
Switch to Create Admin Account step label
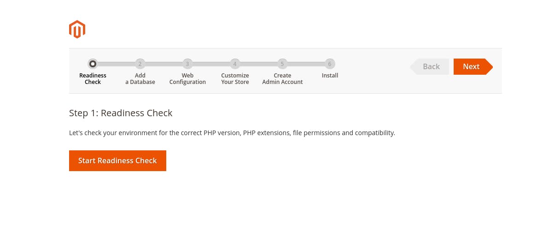click(x=282, y=79)
